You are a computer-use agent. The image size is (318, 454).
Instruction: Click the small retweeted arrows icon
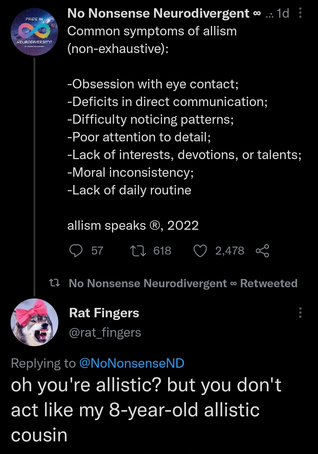(x=54, y=283)
